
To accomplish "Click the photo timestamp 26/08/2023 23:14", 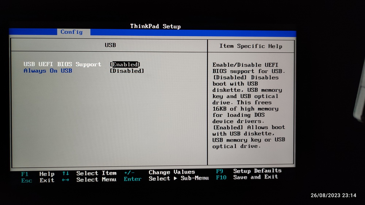I will (x=333, y=195).
